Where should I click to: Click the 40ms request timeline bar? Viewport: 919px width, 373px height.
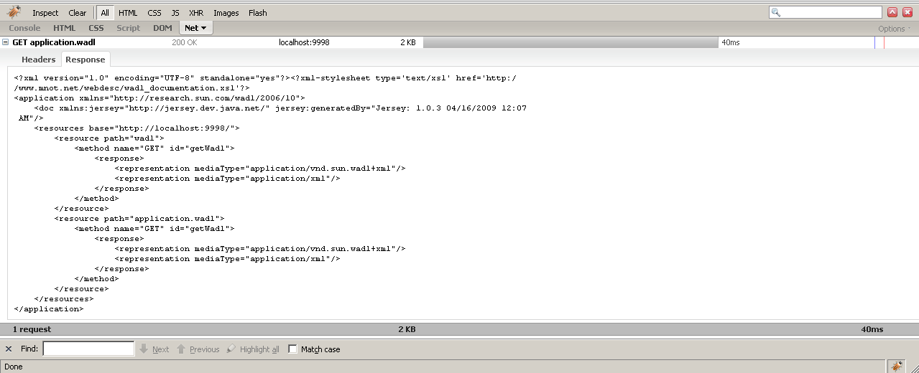pos(571,42)
